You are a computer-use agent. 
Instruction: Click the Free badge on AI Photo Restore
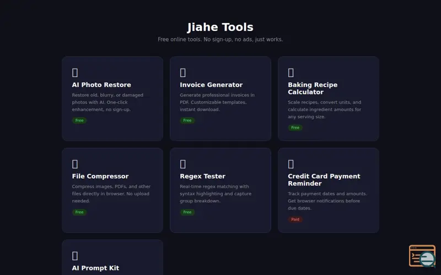pos(79,120)
